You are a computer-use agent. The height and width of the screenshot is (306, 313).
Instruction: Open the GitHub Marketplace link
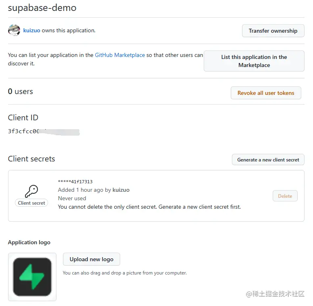coord(120,55)
